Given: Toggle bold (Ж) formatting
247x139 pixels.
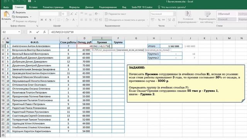Looking at the screenshot, I should [42, 20].
